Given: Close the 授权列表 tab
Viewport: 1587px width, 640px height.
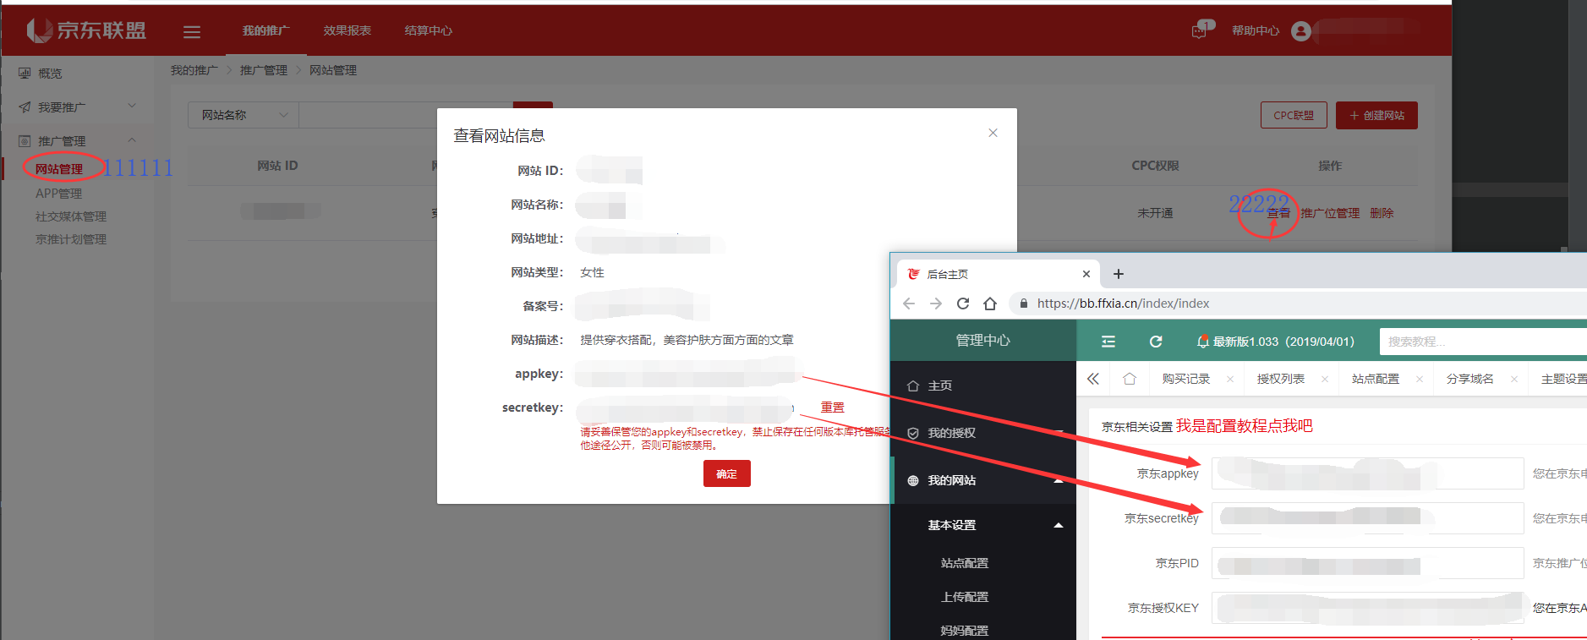Looking at the screenshot, I should [x=1325, y=379].
